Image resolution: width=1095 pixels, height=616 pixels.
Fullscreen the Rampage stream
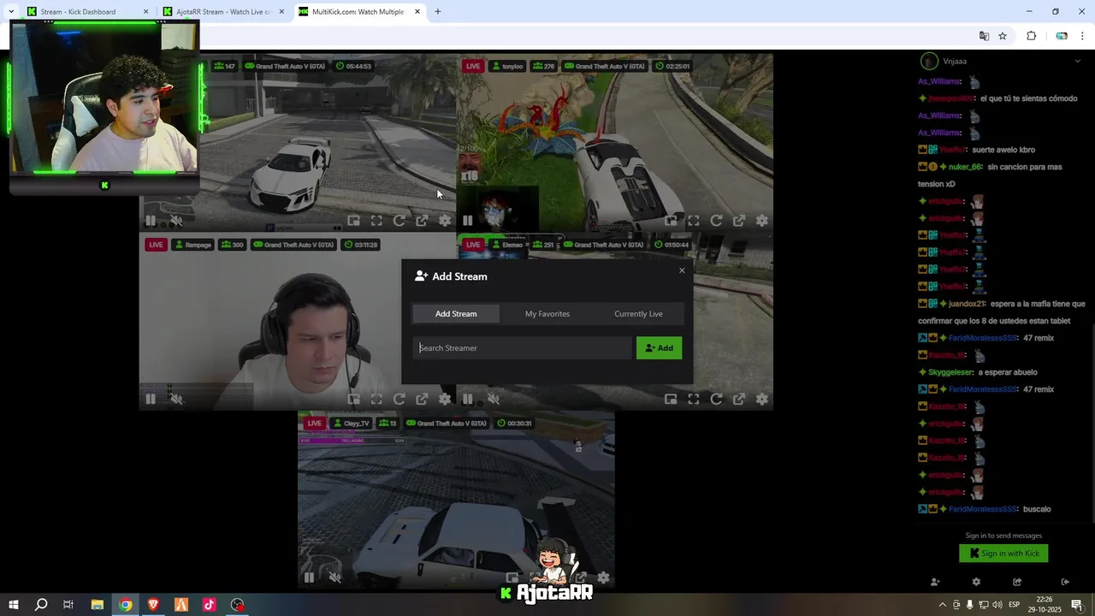376,399
